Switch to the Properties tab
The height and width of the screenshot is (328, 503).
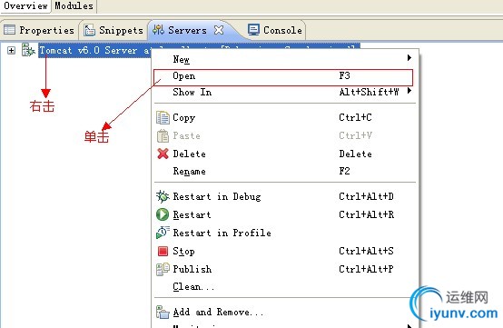(39, 30)
